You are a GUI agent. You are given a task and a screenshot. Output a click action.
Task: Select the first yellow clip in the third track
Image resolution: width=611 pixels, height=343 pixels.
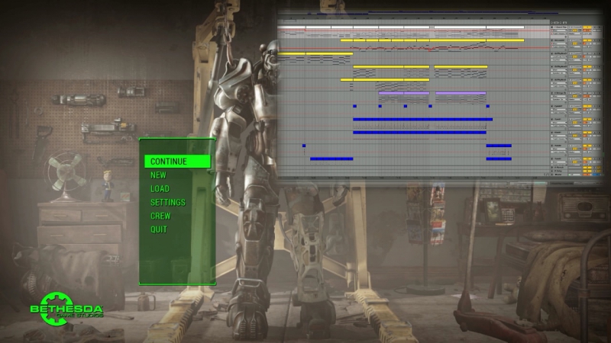click(x=291, y=53)
